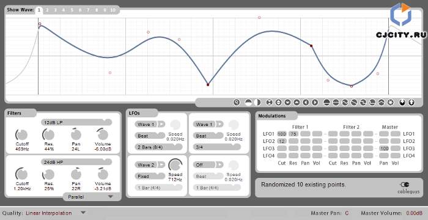Viewport: 428px width, 220px height.
Task: Click the Randomized 10 existing points message
Action: tap(303, 185)
